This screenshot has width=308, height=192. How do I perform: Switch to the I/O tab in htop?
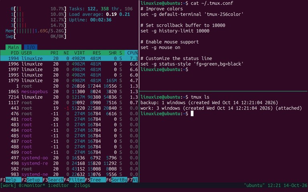click(x=30, y=47)
